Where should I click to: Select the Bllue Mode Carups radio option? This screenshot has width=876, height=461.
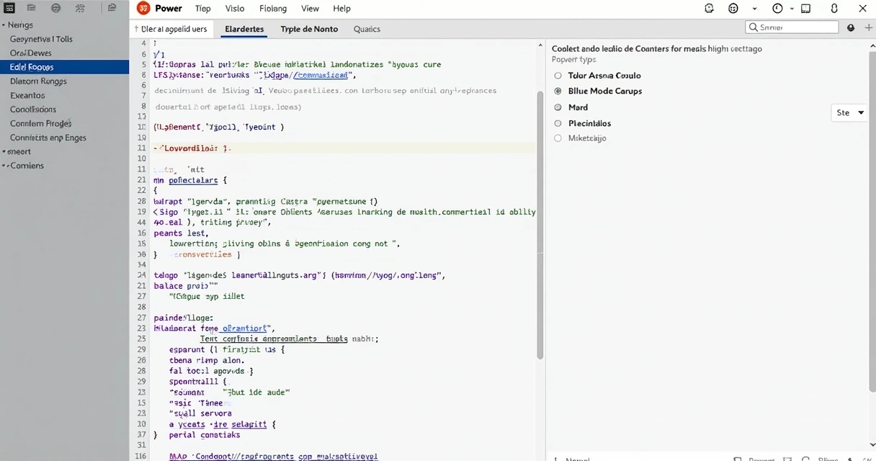click(x=558, y=91)
